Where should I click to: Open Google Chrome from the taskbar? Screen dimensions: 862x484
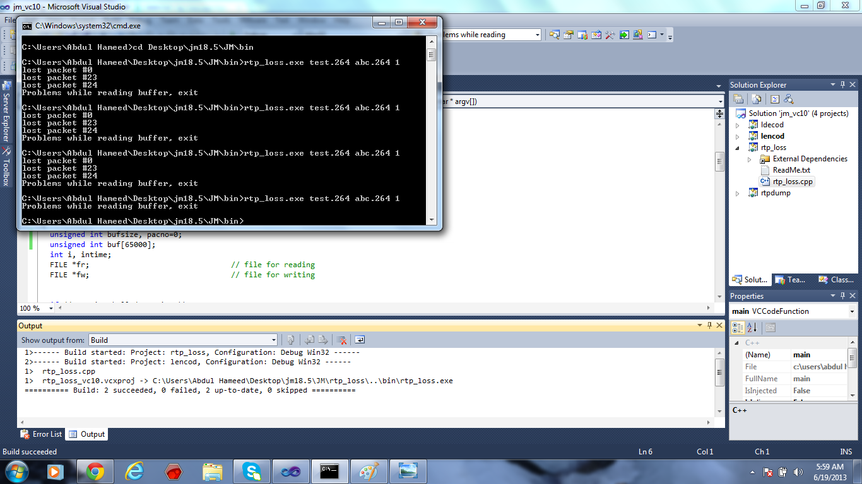[x=95, y=471]
